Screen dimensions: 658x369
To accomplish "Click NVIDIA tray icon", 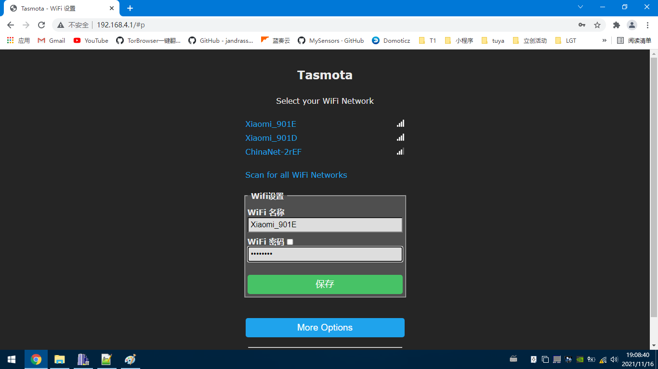I will pyautogui.click(x=580, y=359).
